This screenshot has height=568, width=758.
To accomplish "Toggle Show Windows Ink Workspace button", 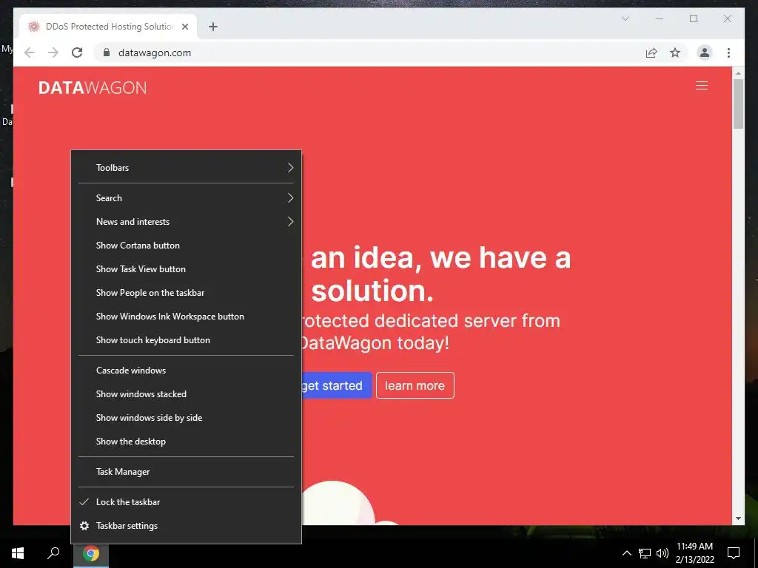I will point(186,317).
